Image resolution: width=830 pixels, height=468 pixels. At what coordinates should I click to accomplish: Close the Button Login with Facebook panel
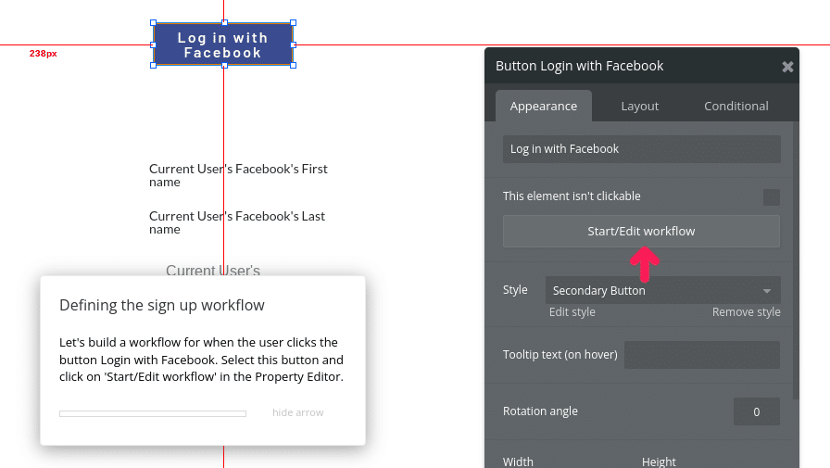pyautogui.click(x=787, y=67)
